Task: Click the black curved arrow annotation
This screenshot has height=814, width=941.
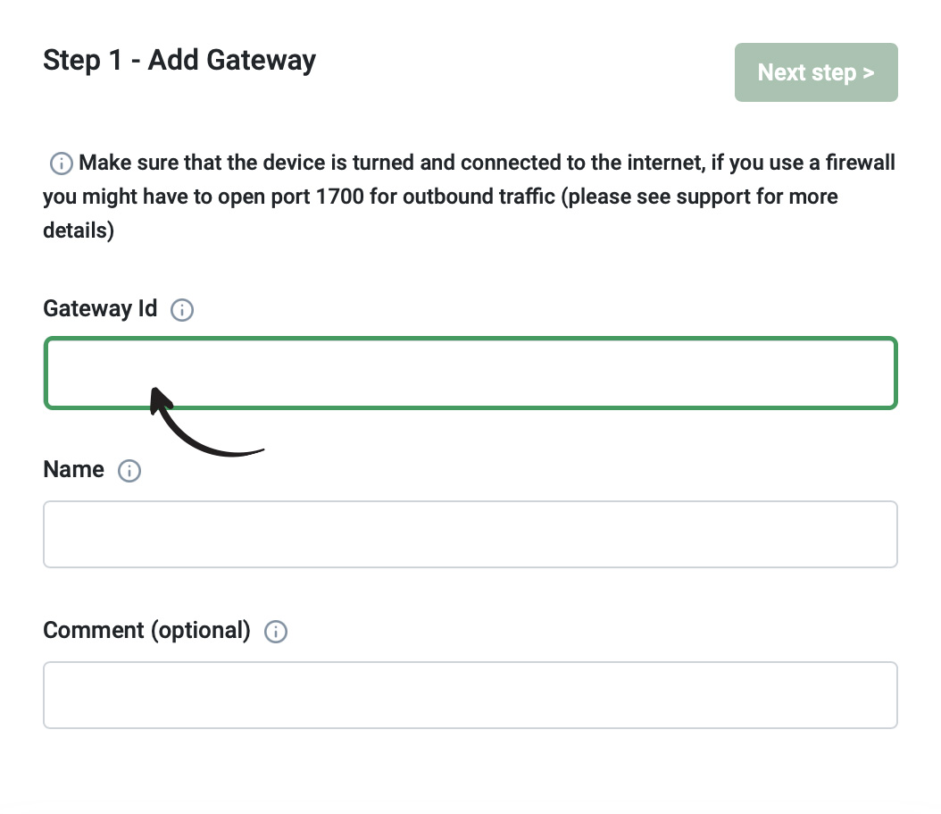Action: click(x=204, y=423)
